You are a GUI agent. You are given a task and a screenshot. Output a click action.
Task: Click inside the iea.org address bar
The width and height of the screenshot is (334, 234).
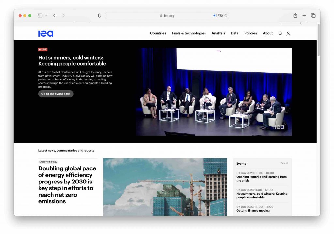pos(170,15)
